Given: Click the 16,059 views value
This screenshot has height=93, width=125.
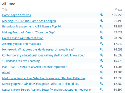Looking at the screenshot, I should [118, 50].
